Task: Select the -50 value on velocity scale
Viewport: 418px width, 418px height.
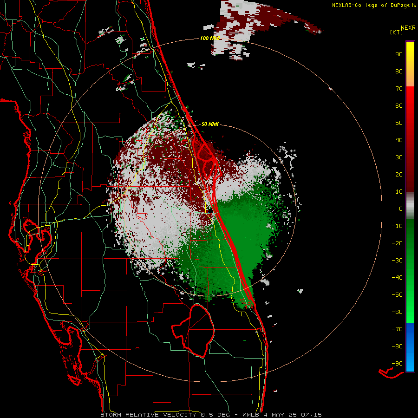Action: pos(397,295)
